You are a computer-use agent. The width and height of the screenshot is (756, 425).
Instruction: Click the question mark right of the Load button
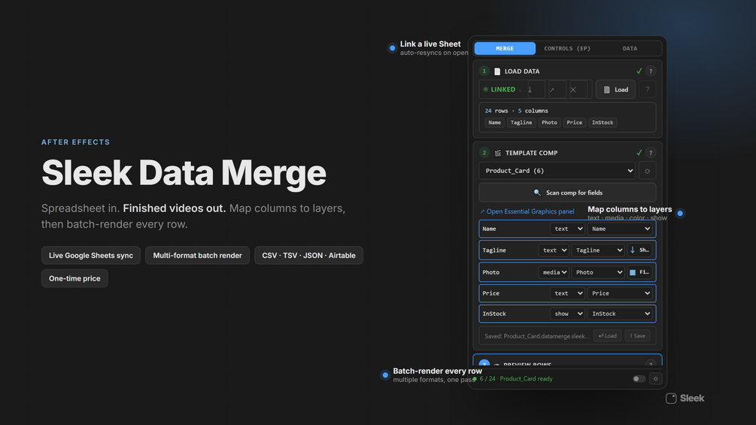648,90
